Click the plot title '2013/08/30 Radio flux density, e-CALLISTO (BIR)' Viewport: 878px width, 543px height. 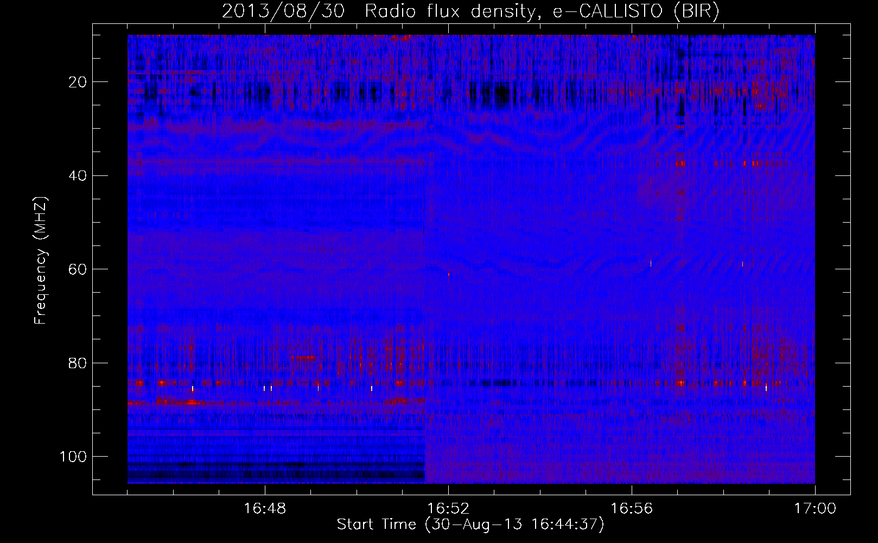coord(470,12)
